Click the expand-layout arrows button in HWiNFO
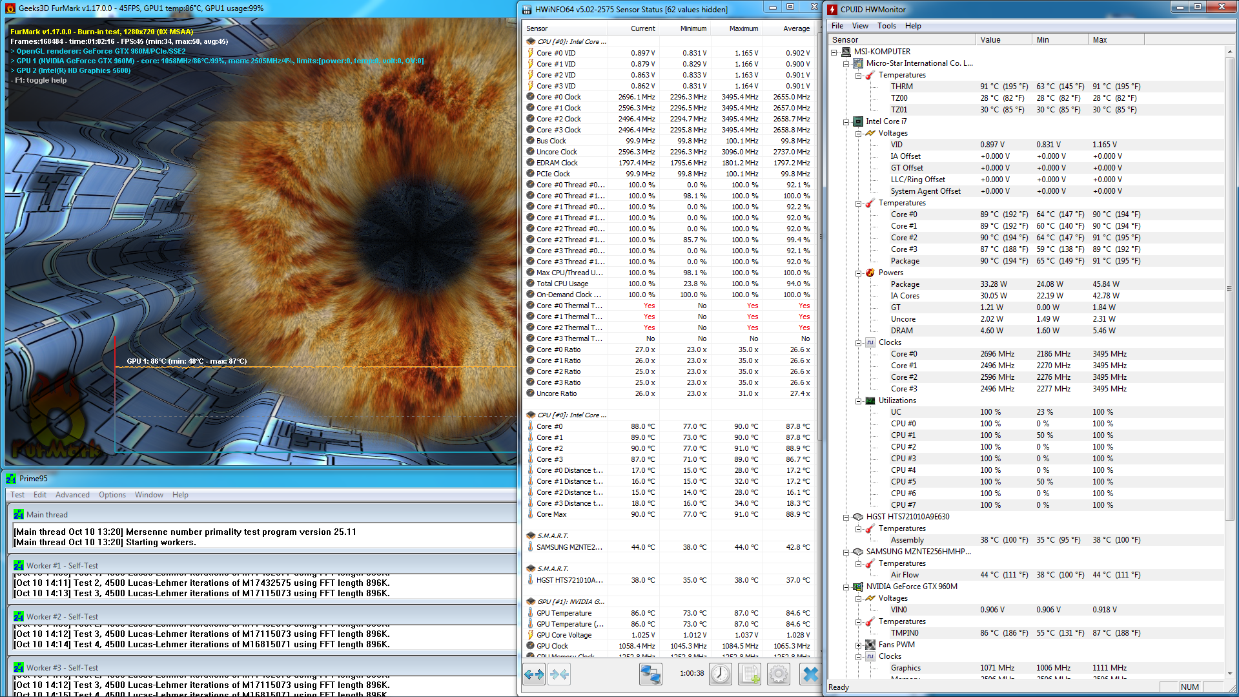 coord(534,674)
